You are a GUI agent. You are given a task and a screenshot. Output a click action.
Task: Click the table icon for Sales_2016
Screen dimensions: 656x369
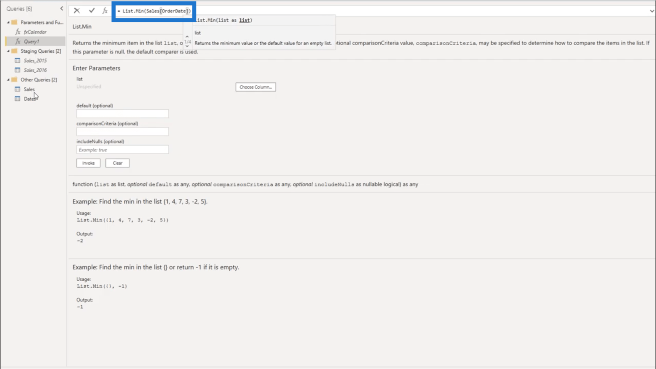pyautogui.click(x=18, y=70)
